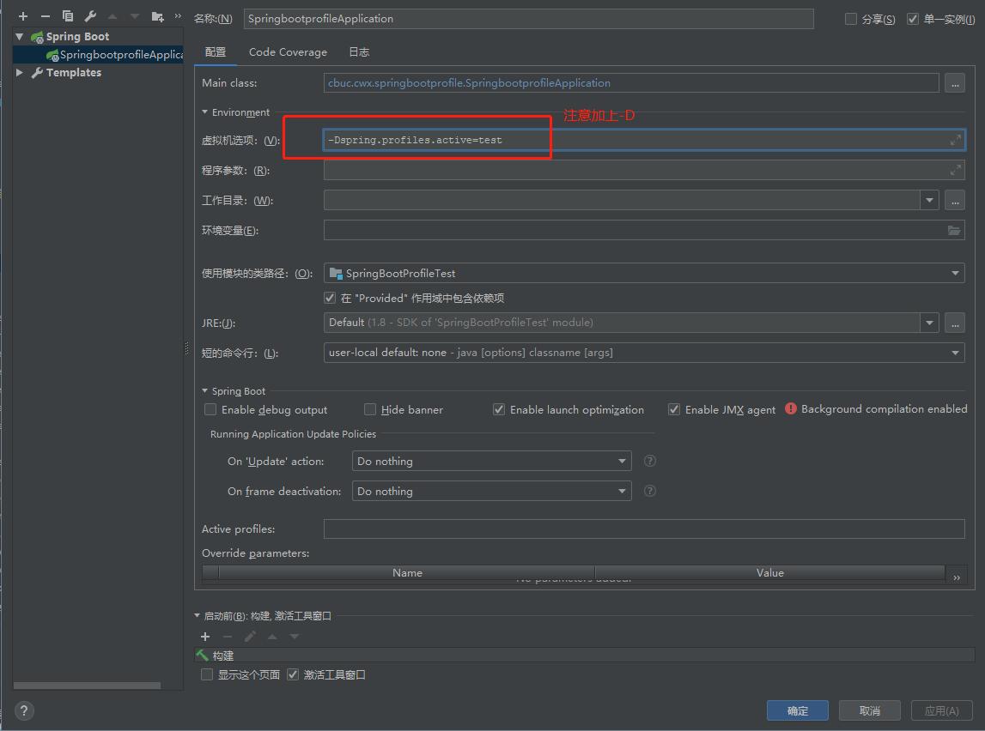
Task: Remove selected before-launch task
Action: (228, 637)
